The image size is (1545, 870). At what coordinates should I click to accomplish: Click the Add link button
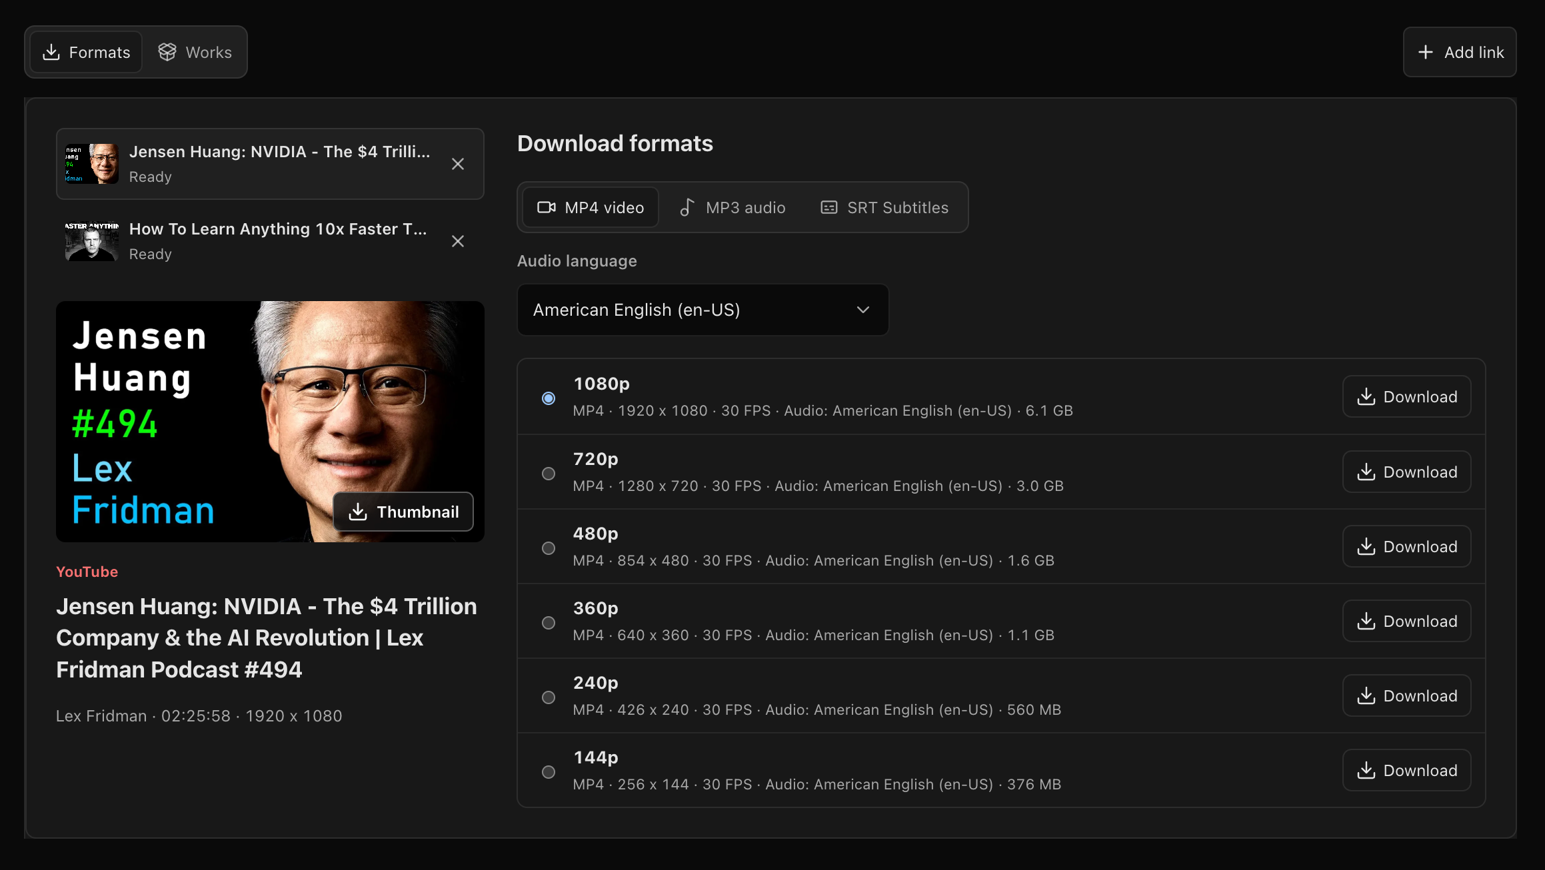1460,52
